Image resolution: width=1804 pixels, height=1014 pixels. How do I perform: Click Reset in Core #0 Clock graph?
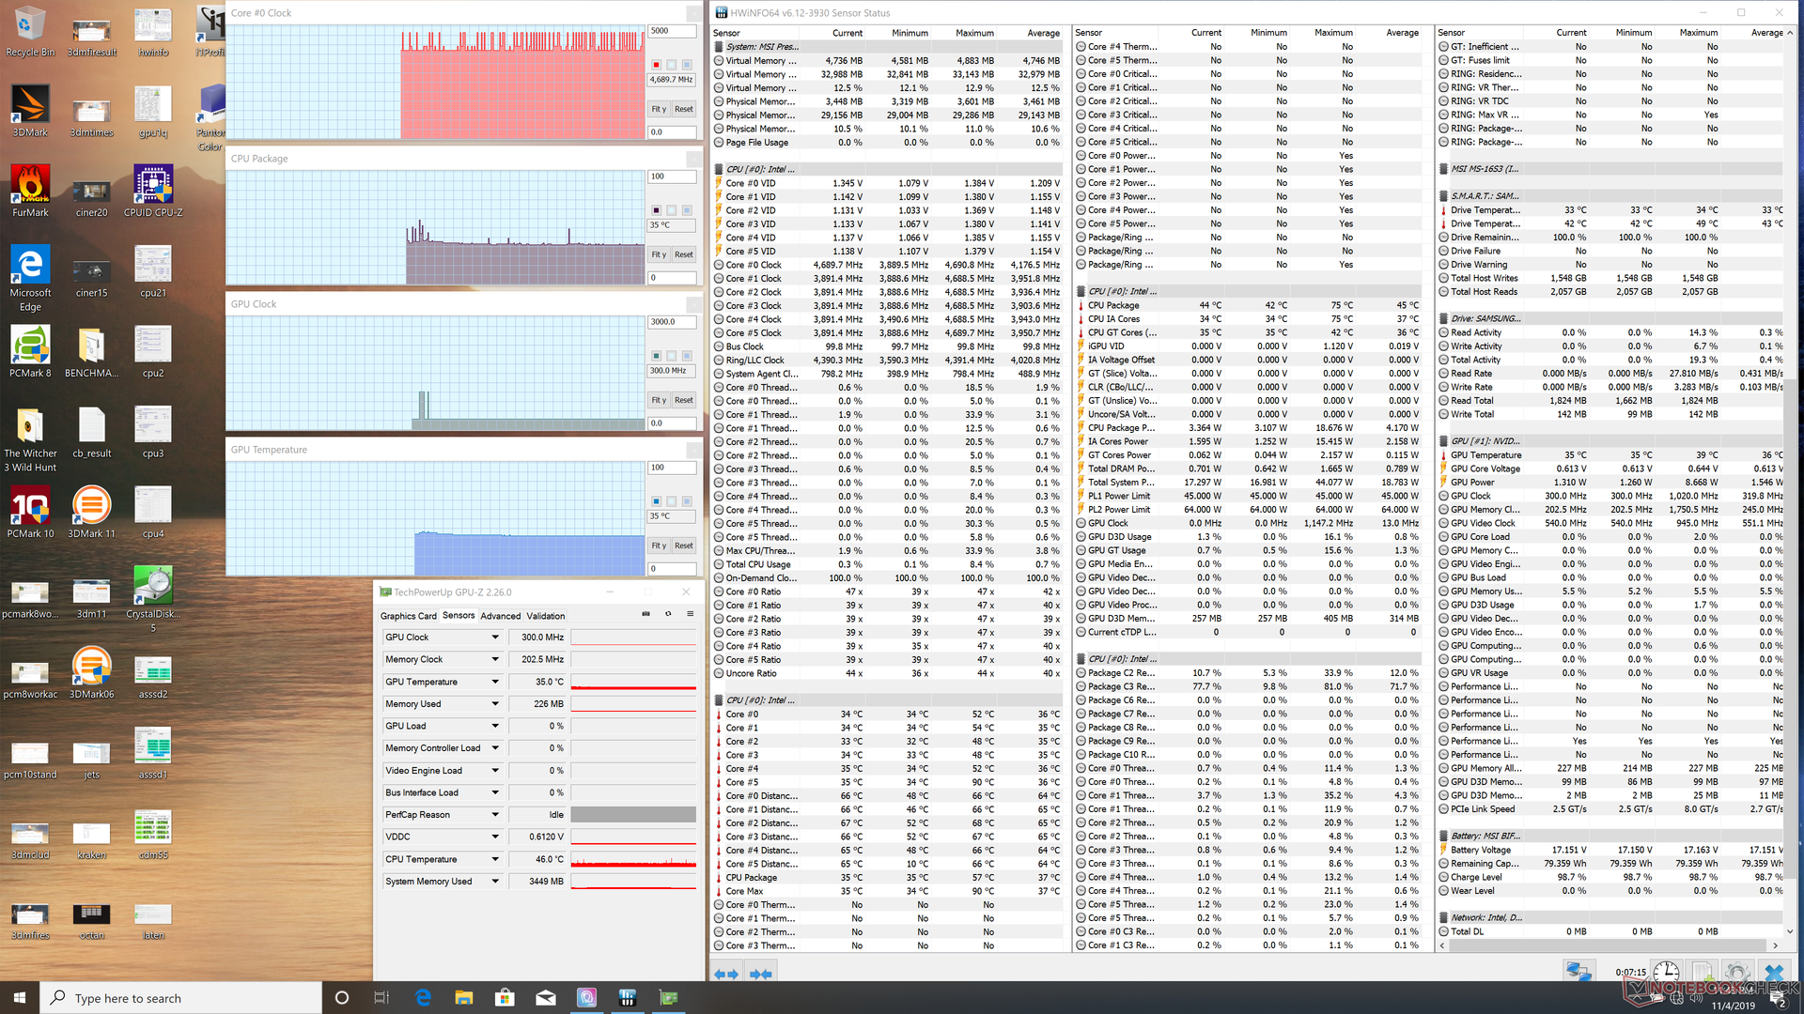(x=684, y=109)
